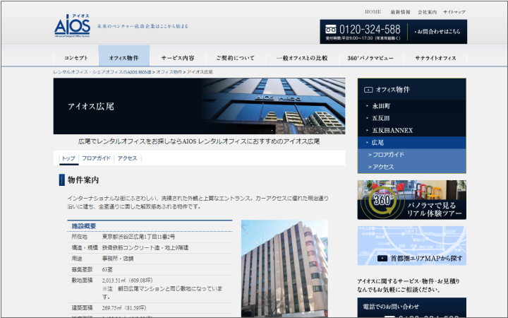508x318 pixels.
Task: Click the 施設概要 table heading
Action: [83, 226]
